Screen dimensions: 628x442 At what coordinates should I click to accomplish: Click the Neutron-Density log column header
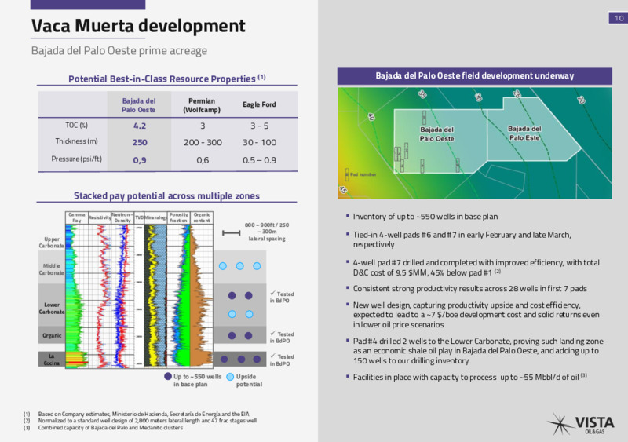coord(122,217)
